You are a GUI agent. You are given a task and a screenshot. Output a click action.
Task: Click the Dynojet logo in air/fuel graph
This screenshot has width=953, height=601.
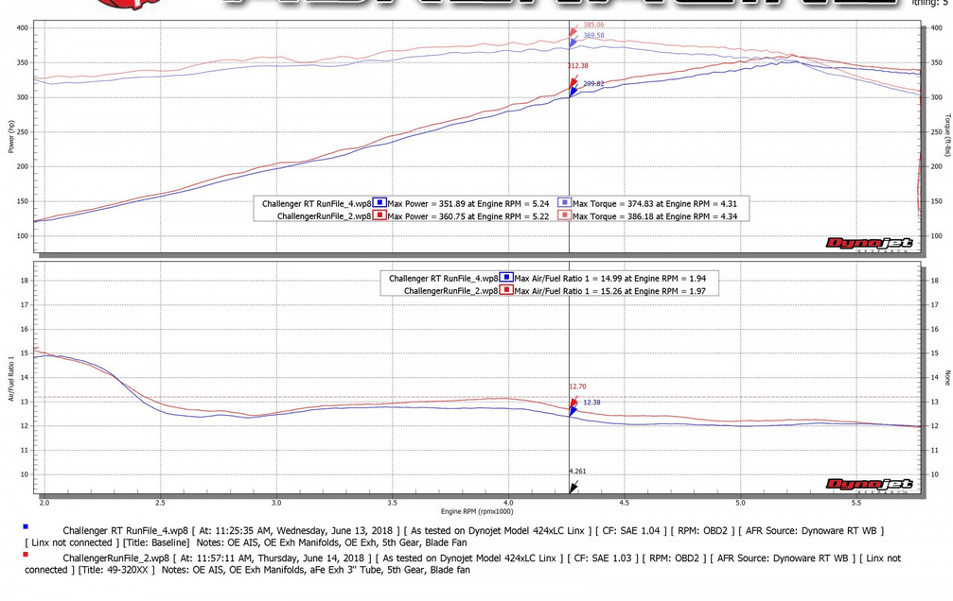pos(869,485)
